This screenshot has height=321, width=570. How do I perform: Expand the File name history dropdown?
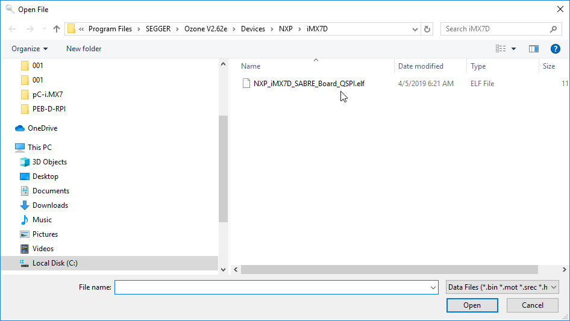coord(433,288)
